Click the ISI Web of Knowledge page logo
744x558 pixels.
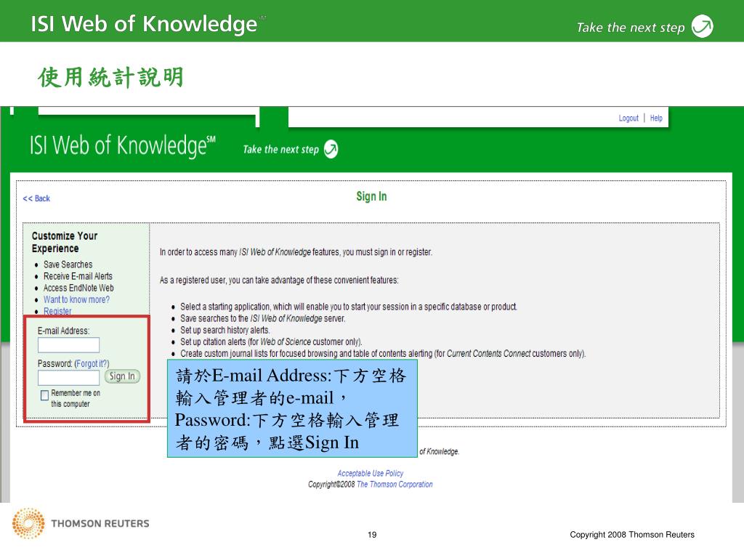122,145
